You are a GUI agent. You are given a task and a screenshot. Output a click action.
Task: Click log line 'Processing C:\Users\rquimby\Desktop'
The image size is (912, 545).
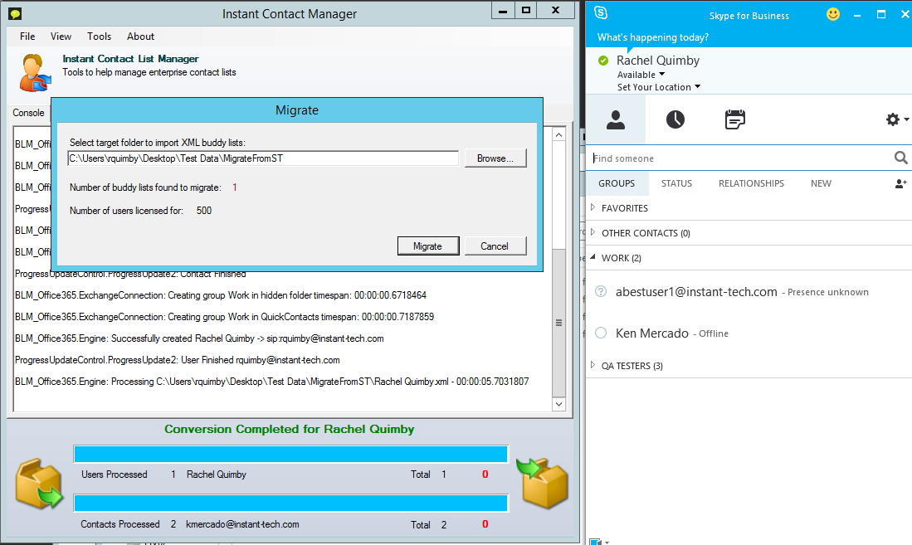click(x=272, y=382)
